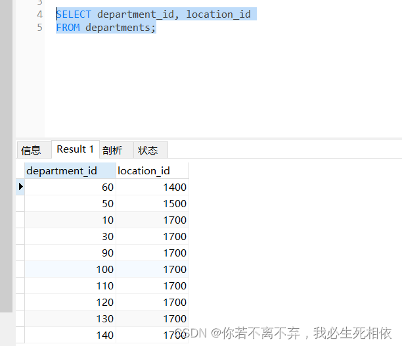Select the Result 1 tab
The width and height of the screenshot is (402, 346).
pos(76,149)
